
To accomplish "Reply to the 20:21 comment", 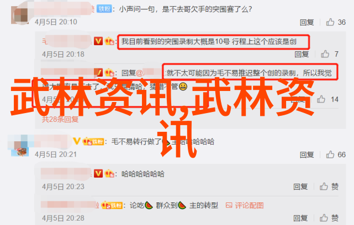I will tap(307, 154).
